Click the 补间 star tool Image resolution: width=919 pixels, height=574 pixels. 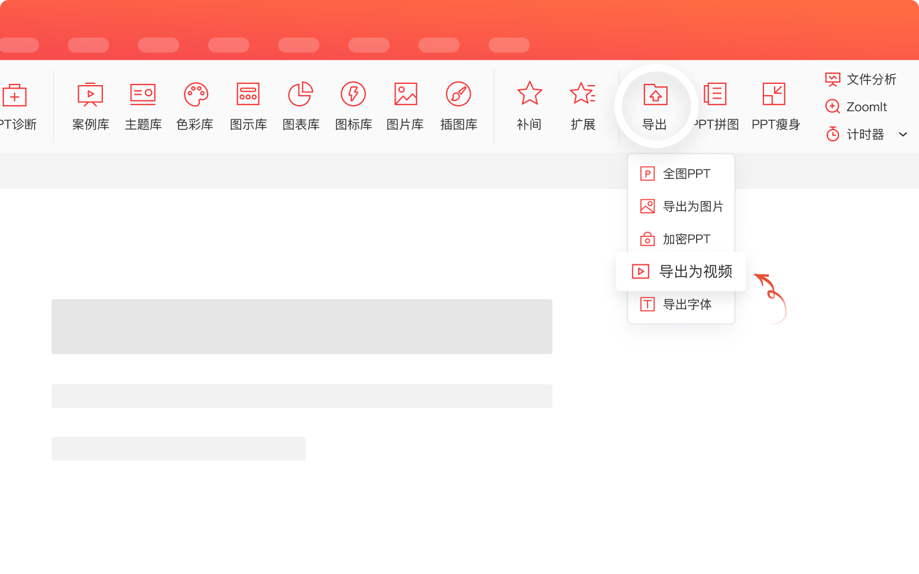529,106
